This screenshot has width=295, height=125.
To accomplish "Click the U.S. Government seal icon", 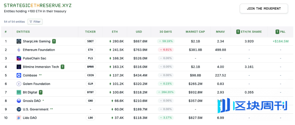I will point(19,109).
